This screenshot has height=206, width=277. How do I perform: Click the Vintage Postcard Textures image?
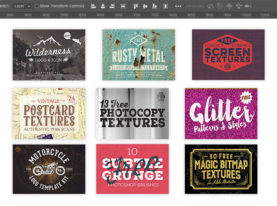[x=49, y=113]
